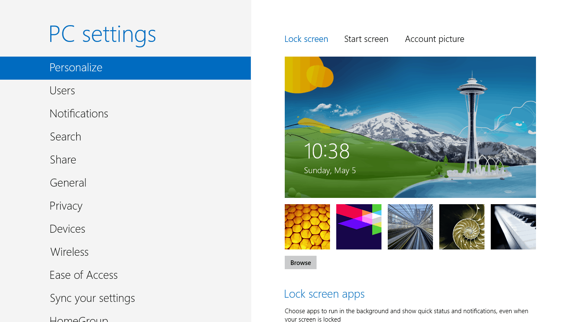Open the Privacy settings section

pyautogui.click(x=66, y=205)
